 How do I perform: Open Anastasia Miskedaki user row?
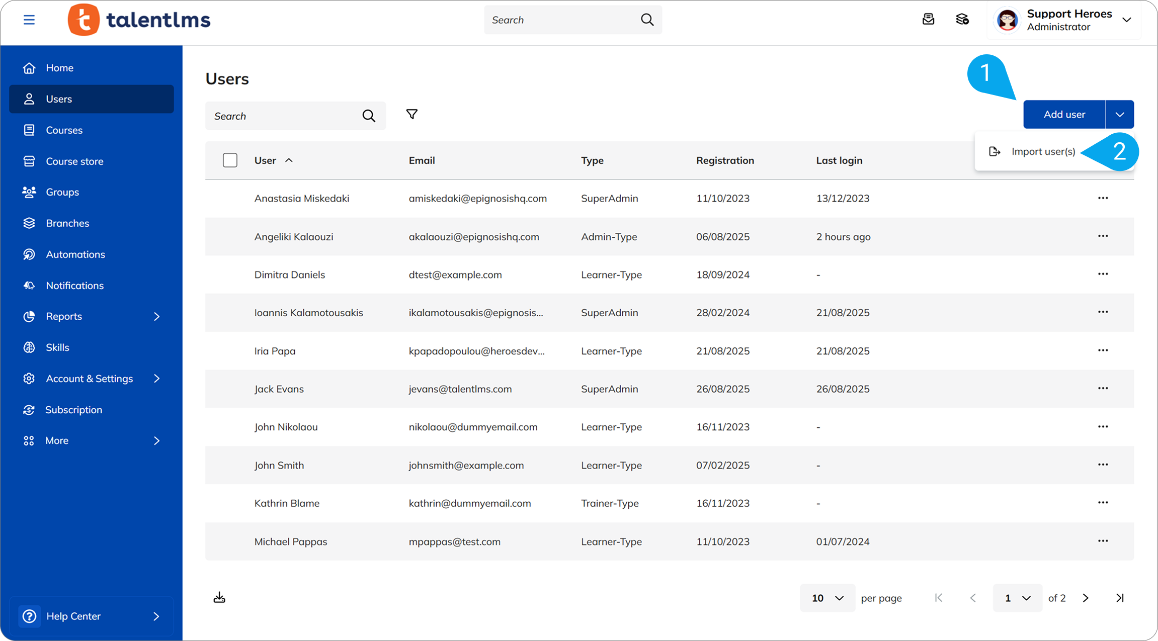coord(302,199)
